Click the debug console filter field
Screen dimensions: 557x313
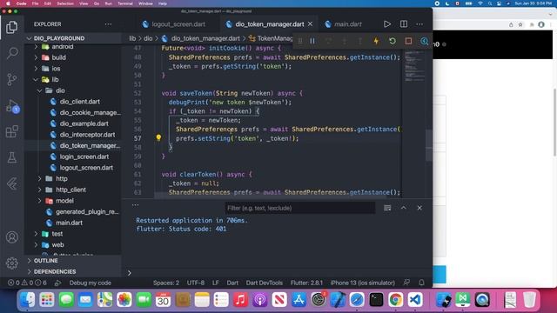[x=299, y=208]
